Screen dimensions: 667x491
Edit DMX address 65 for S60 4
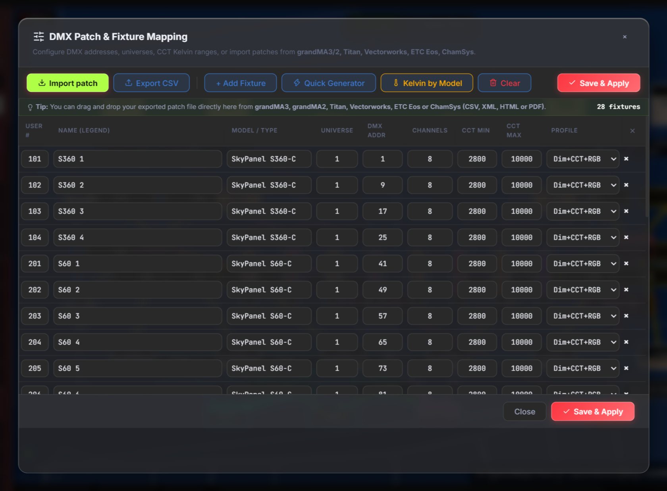click(382, 342)
